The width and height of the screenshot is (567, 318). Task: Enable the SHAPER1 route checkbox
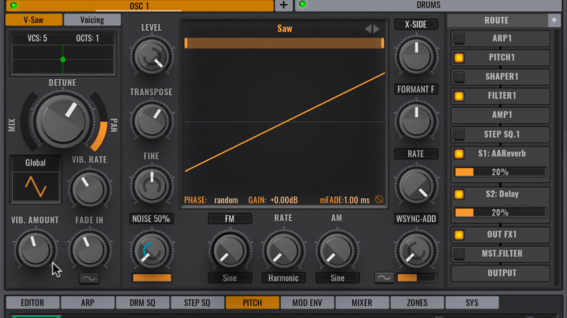click(459, 77)
